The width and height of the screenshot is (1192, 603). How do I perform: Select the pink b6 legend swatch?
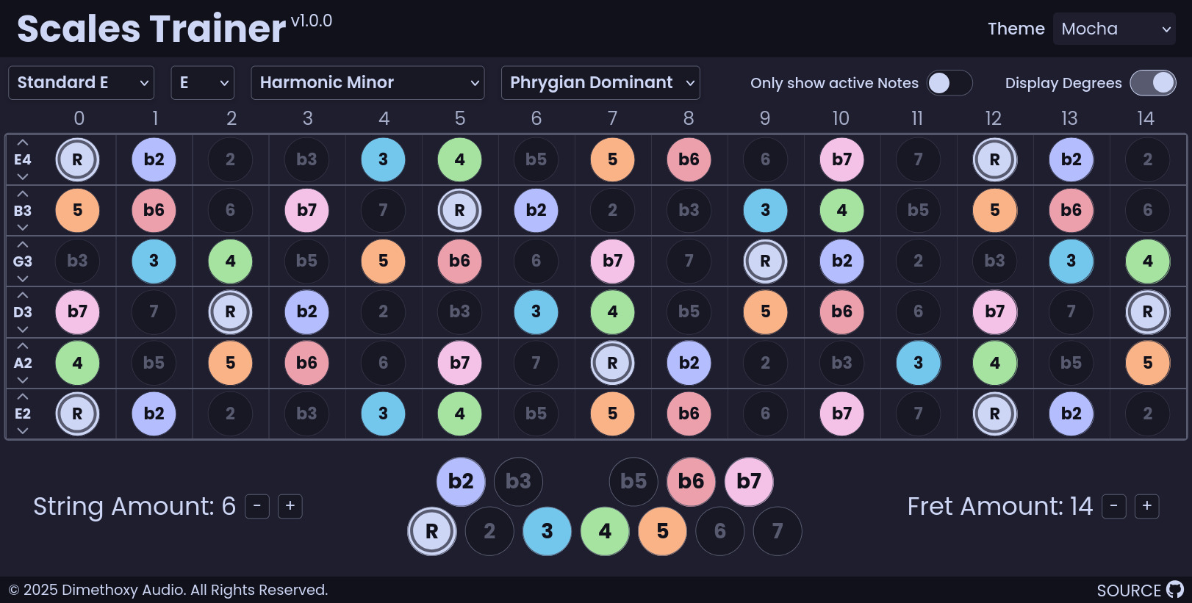coord(691,482)
